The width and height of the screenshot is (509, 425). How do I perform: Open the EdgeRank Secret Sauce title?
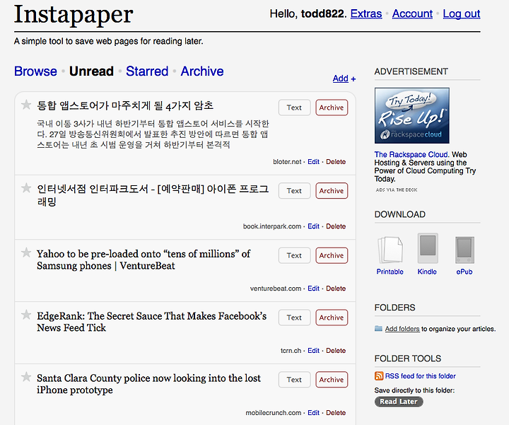pos(151,322)
